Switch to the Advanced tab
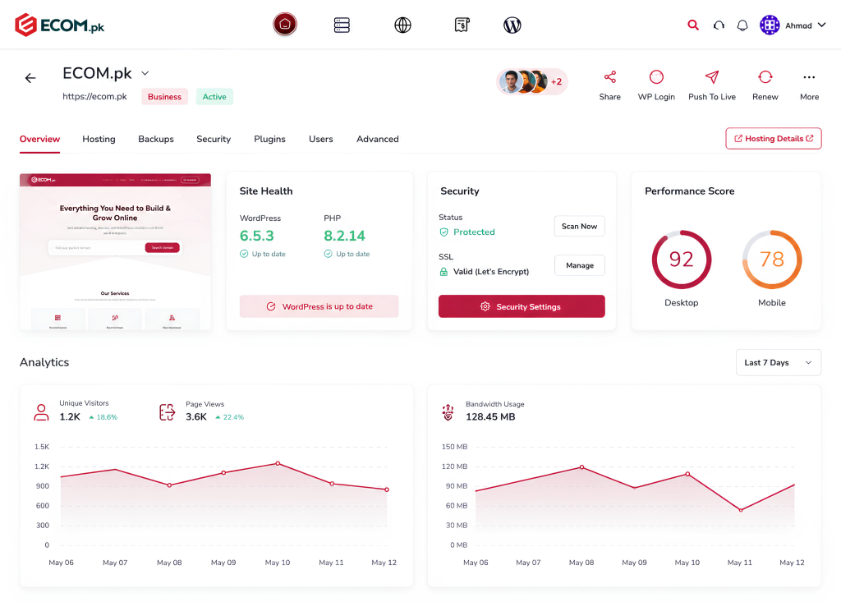The height and width of the screenshot is (602, 841). [378, 139]
